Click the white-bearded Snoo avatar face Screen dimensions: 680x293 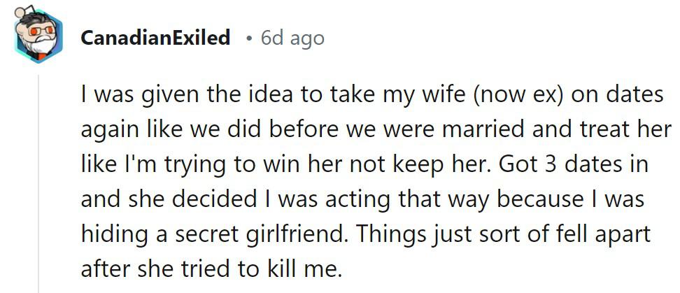click(39, 38)
